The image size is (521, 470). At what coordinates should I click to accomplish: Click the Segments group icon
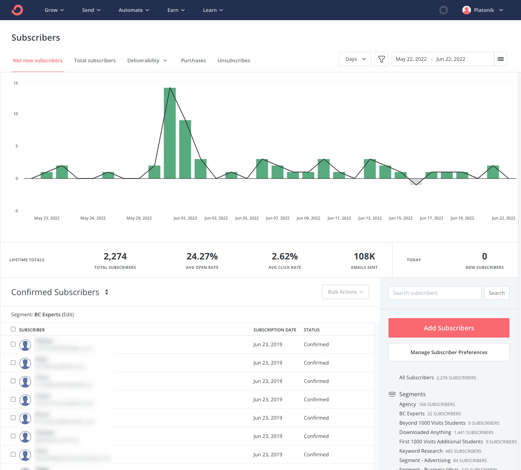tap(392, 394)
